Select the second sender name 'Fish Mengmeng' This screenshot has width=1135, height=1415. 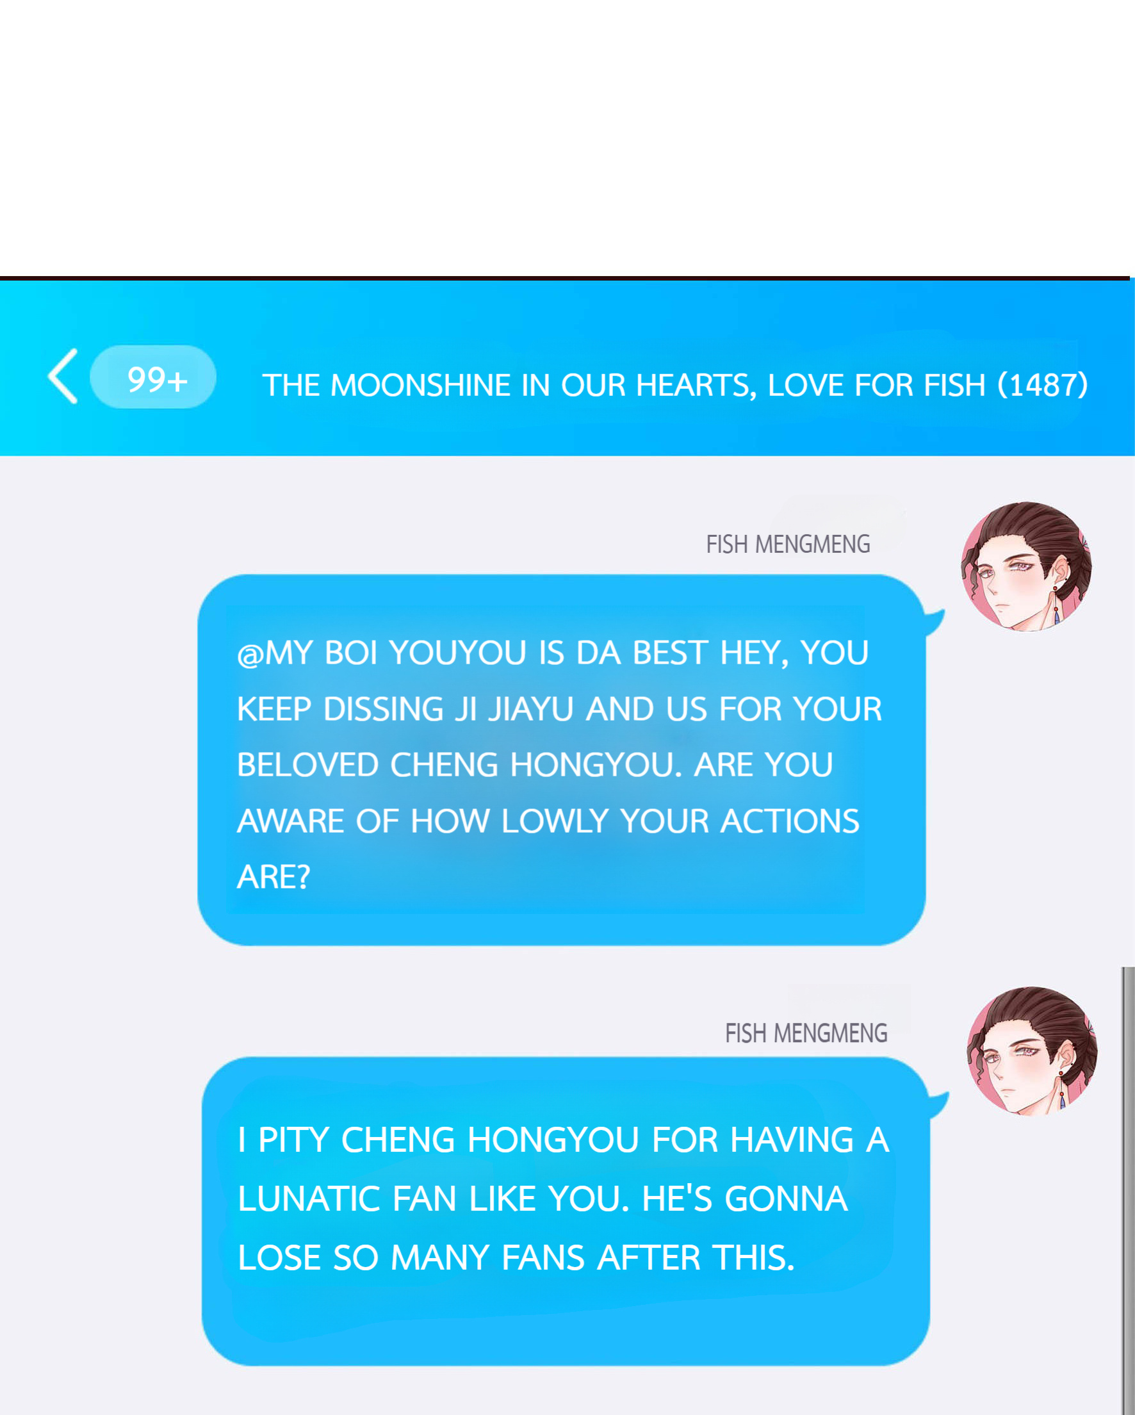(807, 1033)
